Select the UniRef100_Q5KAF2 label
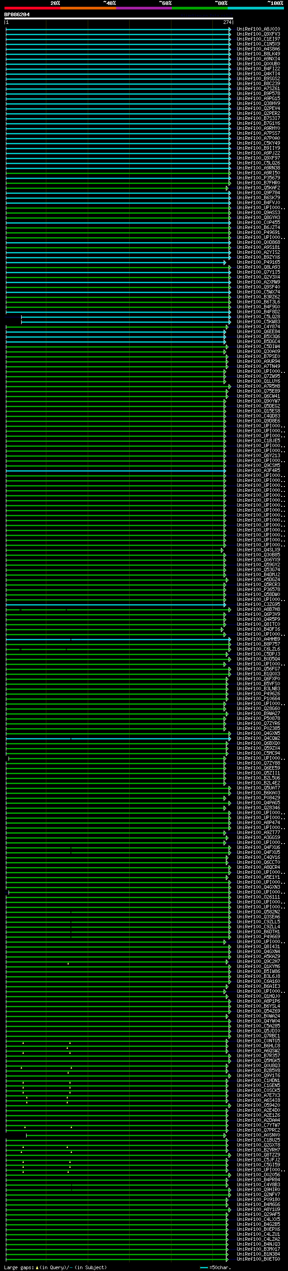Image resolution: width=288 pixels, height=1271 pixels. coord(258,188)
